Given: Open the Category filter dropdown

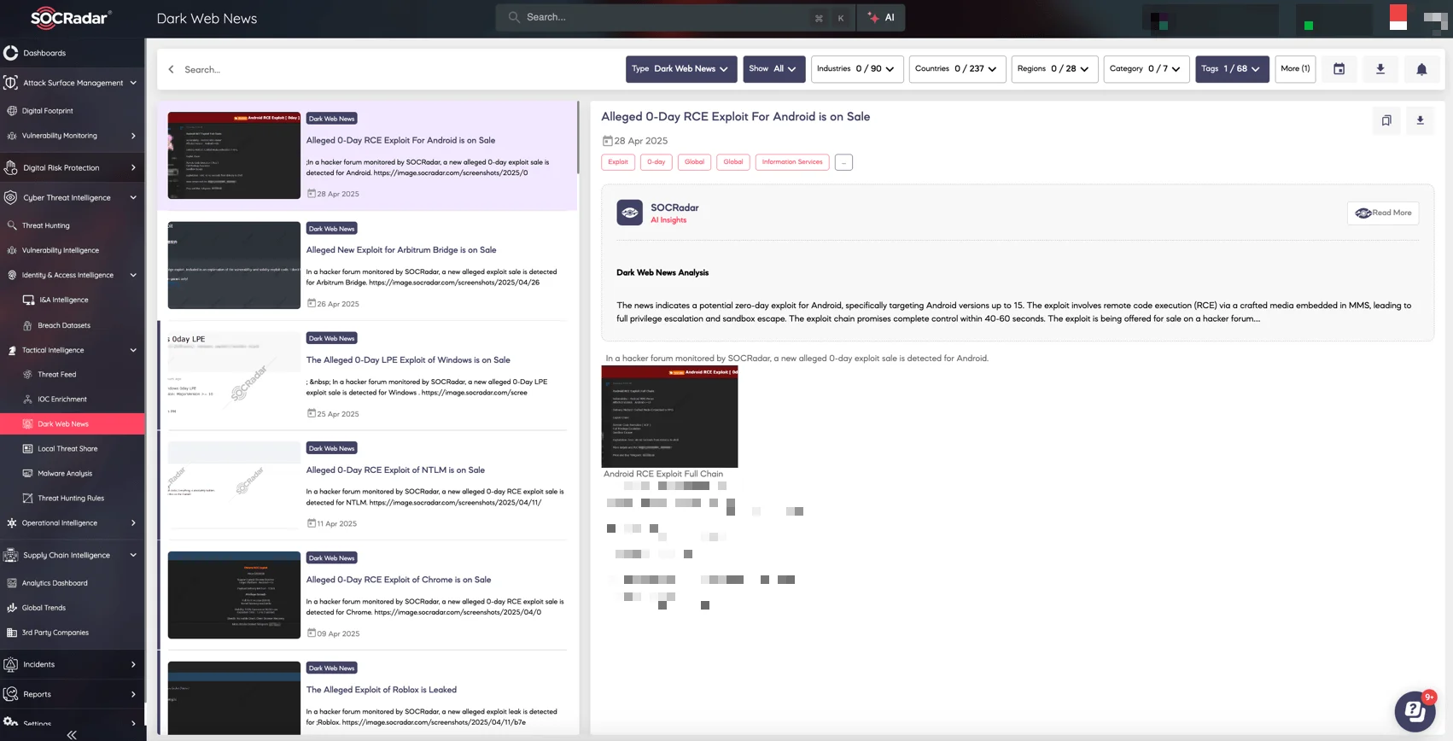Looking at the screenshot, I should [x=1146, y=69].
